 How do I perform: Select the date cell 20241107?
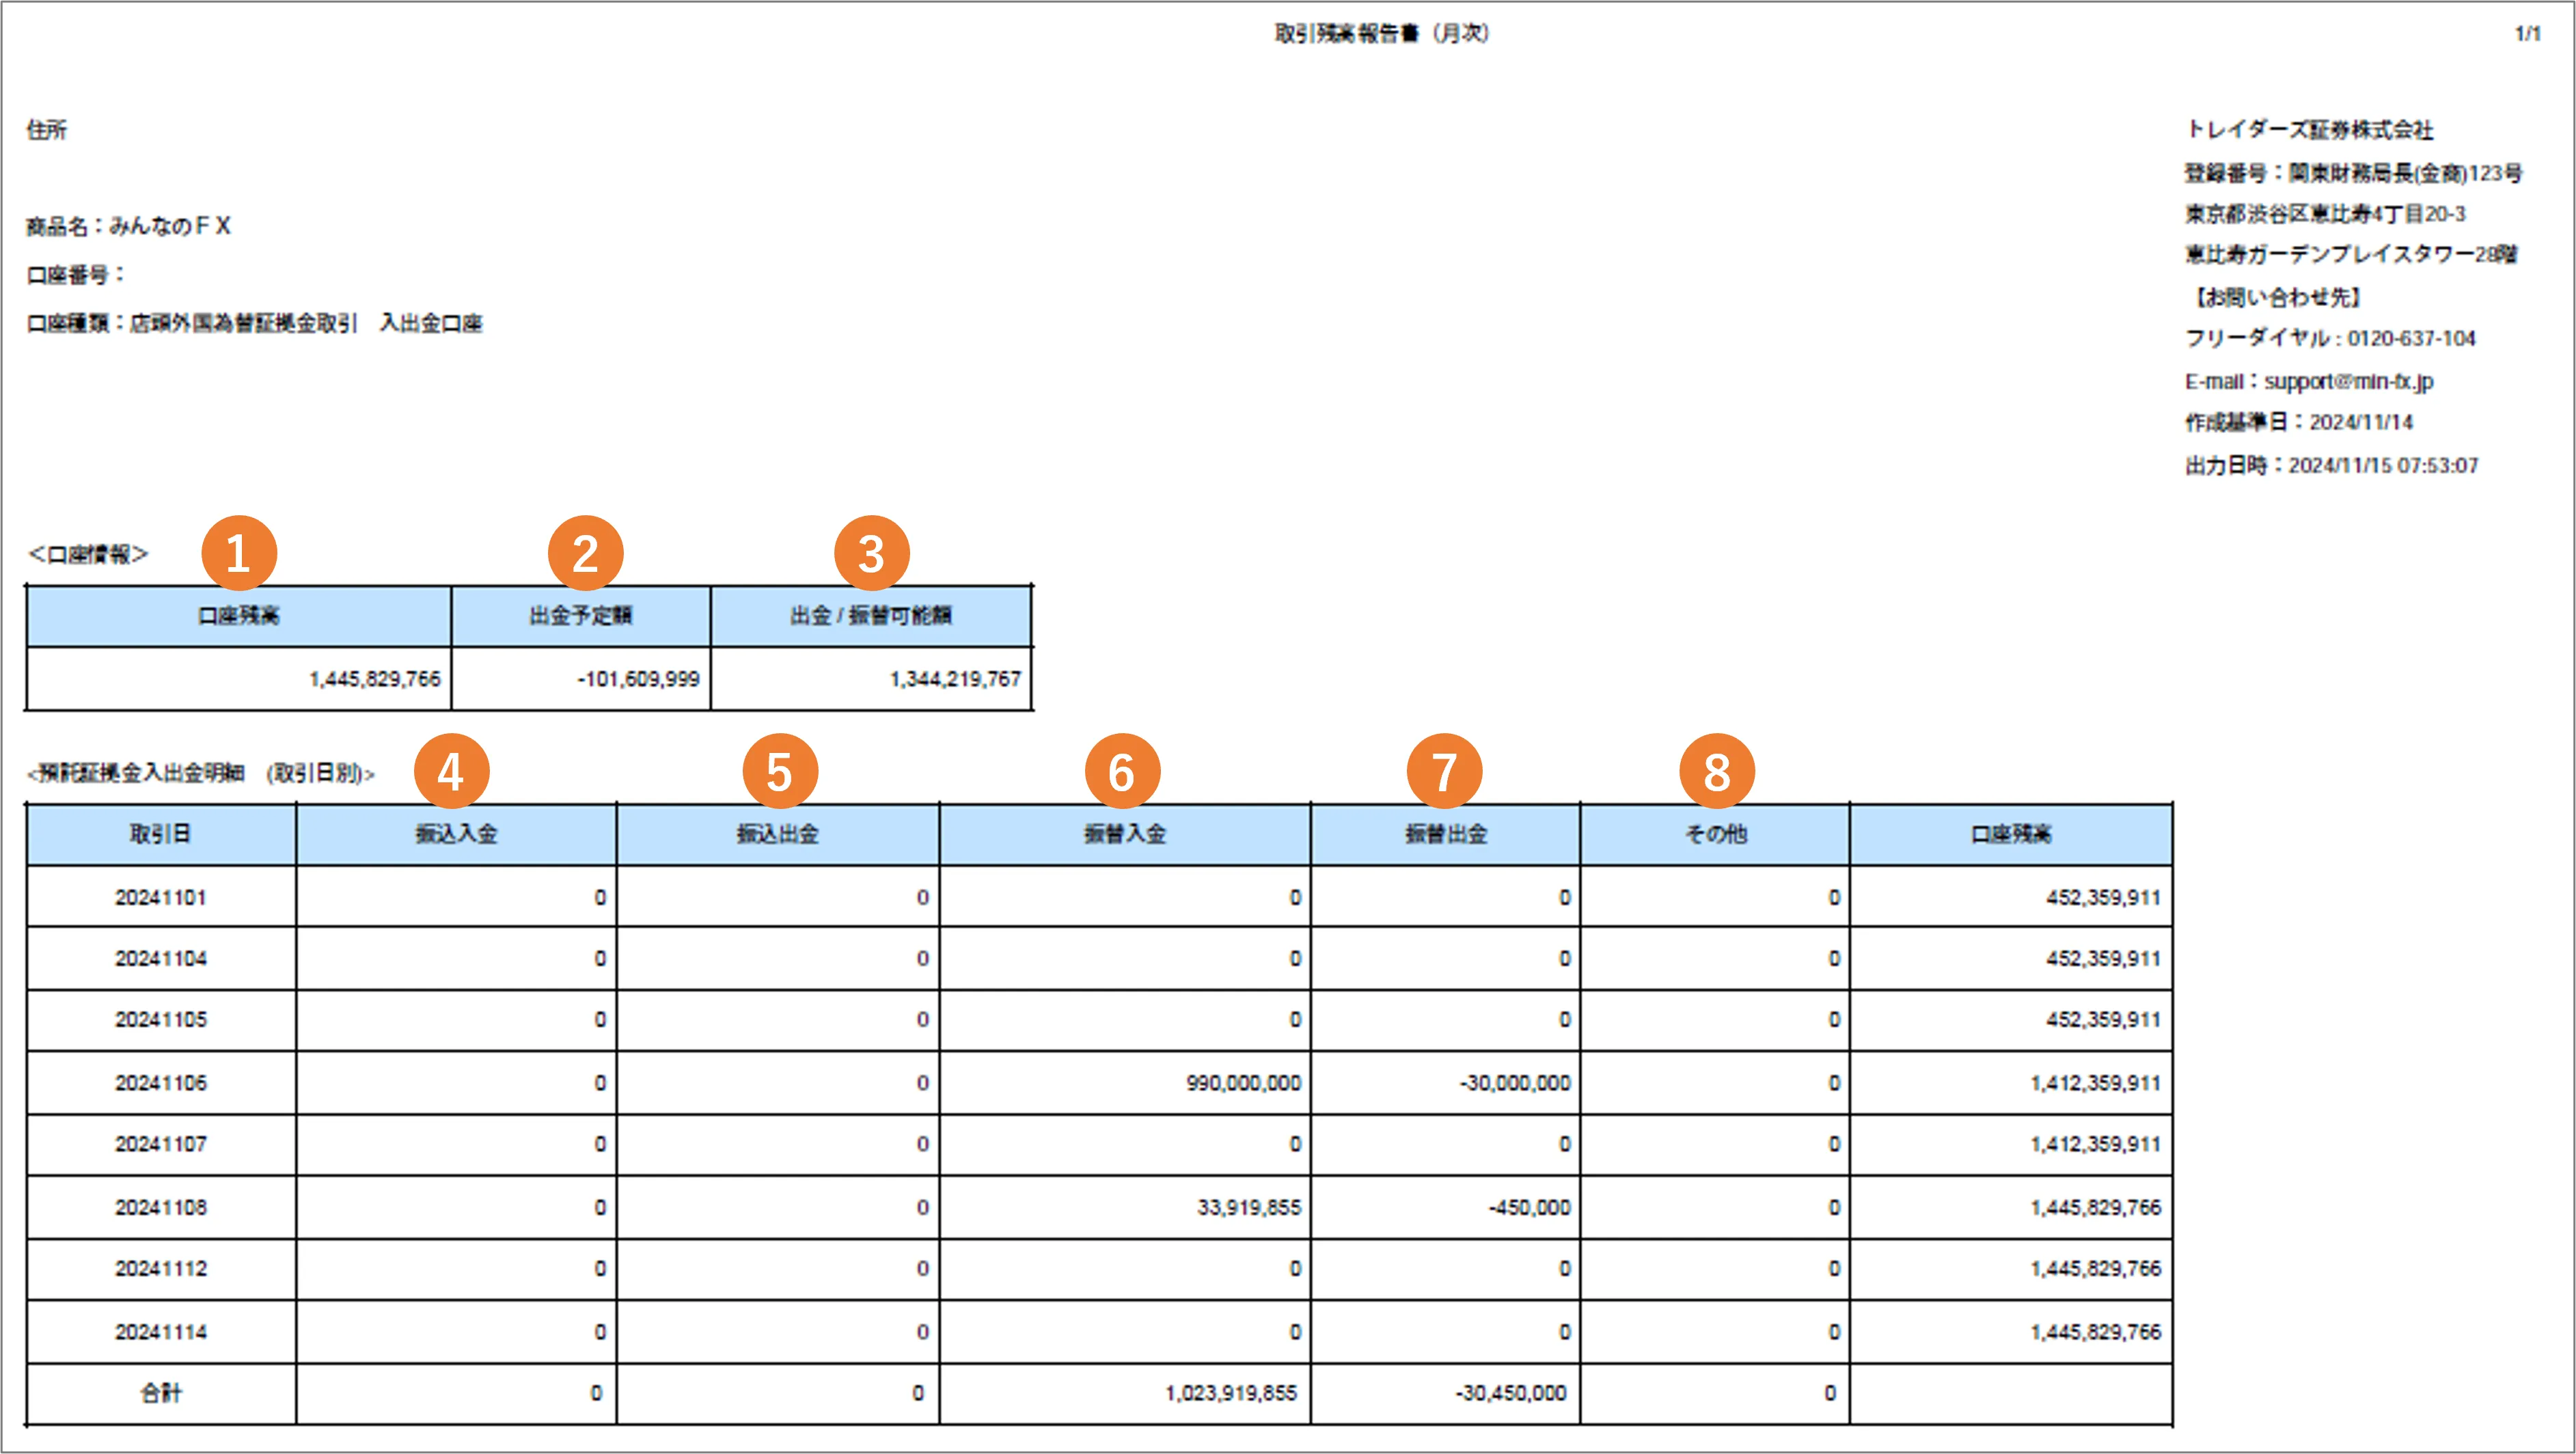click(x=160, y=1144)
